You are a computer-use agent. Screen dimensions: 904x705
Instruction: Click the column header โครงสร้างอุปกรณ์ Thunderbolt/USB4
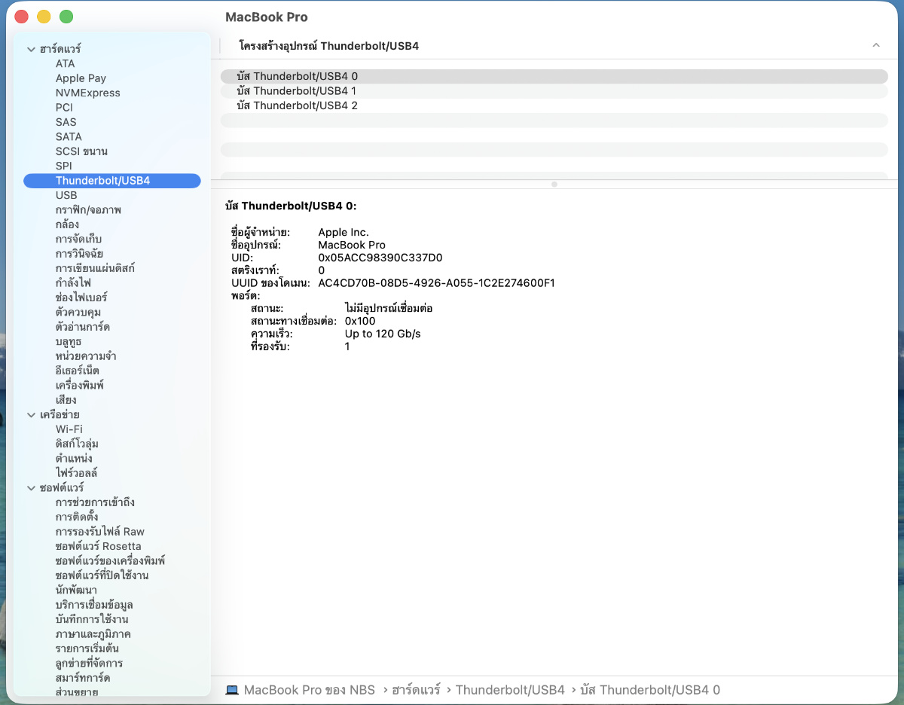328,46
